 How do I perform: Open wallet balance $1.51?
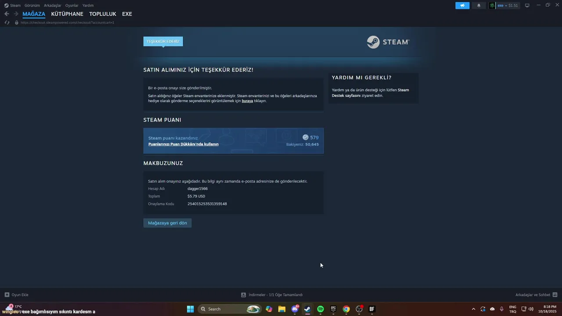tap(513, 6)
